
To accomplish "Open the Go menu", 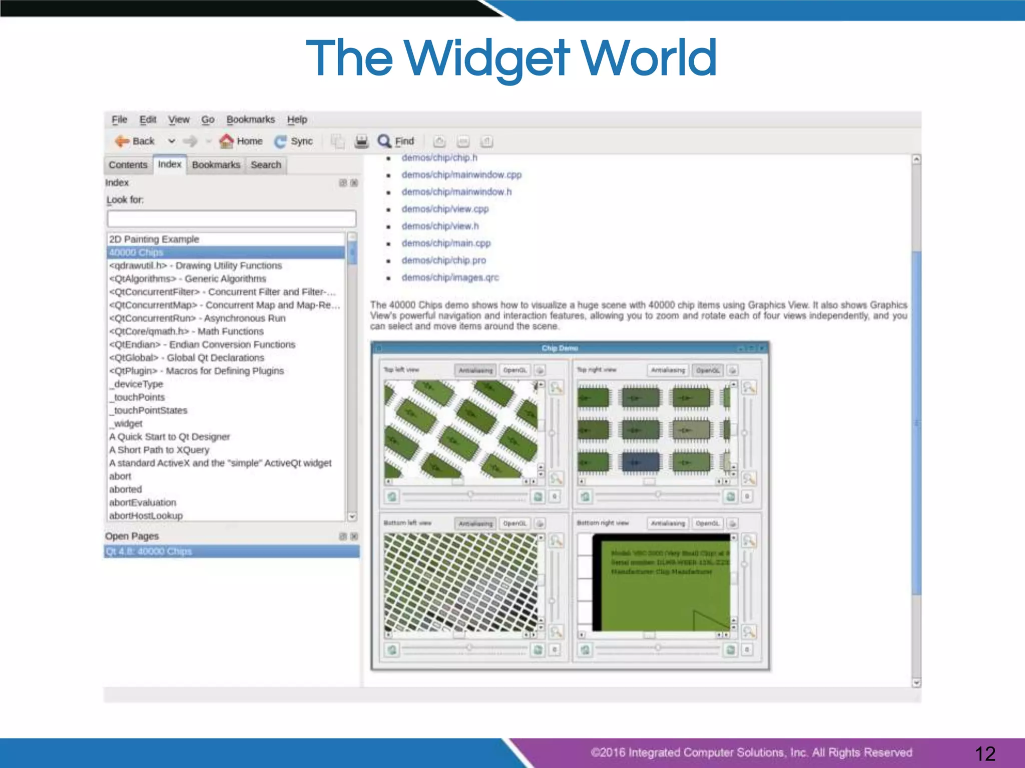I will (208, 119).
